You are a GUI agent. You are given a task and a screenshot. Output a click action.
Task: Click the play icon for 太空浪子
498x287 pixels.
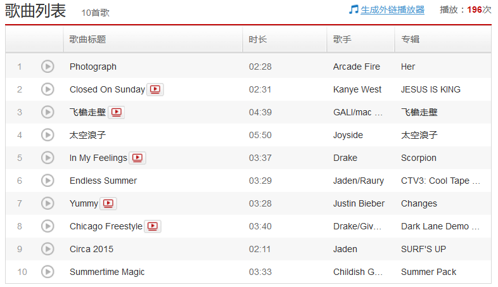click(48, 135)
